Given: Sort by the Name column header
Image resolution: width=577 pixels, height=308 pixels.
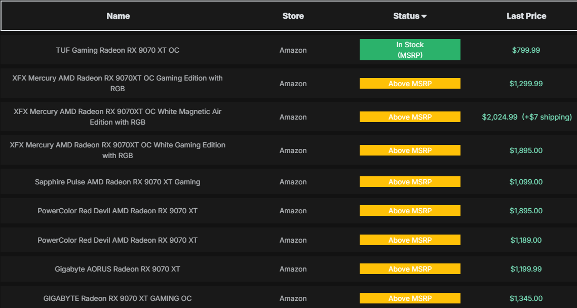Looking at the screenshot, I should (118, 16).
